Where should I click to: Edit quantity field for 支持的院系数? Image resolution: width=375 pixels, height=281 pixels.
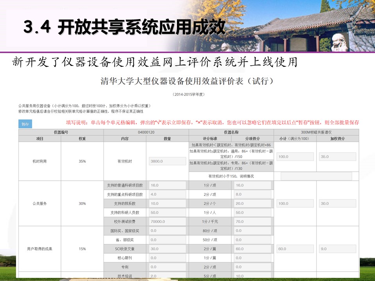click(x=168, y=203)
